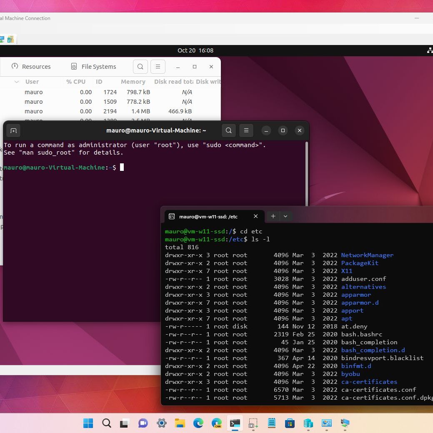Switch to File Systems tab
The width and height of the screenshot is (433, 433).
[93, 67]
